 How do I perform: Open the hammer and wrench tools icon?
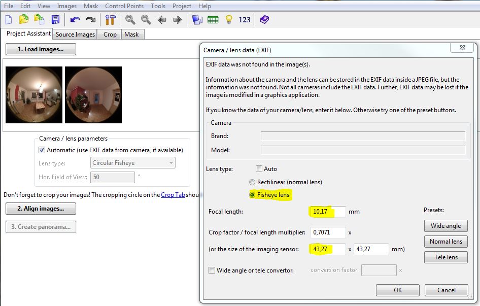pos(110,20)
